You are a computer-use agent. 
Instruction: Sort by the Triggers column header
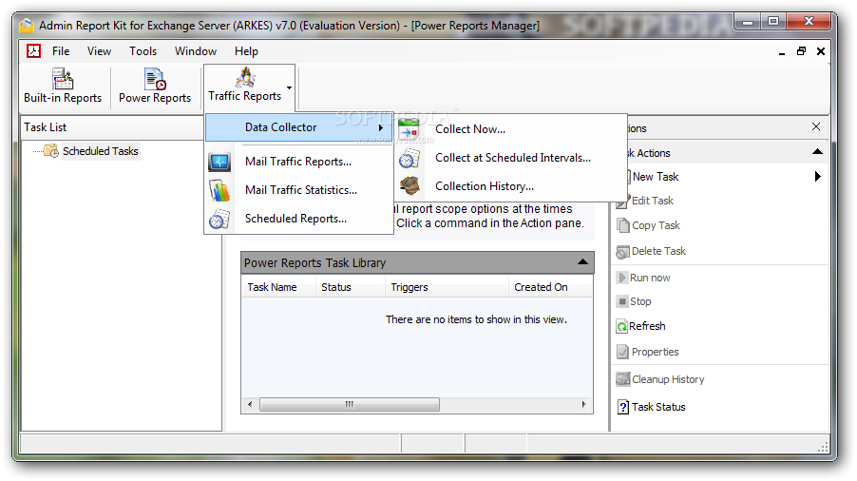(447, 287)
